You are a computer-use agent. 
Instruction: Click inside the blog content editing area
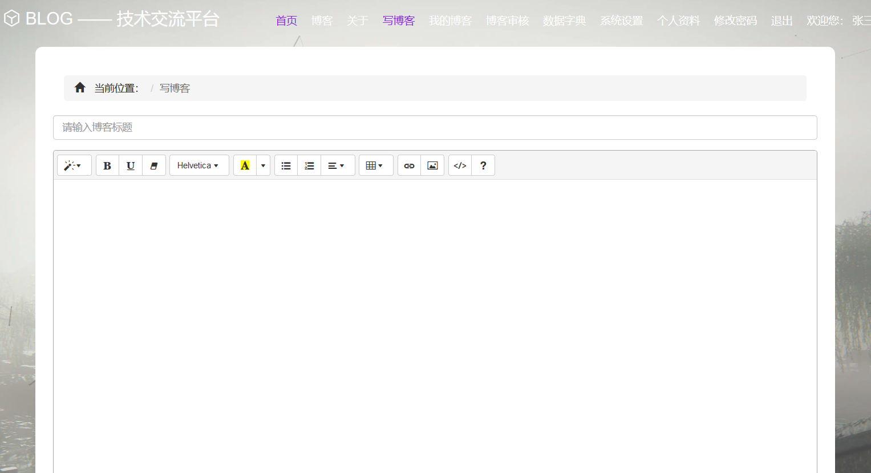point(435,325)
